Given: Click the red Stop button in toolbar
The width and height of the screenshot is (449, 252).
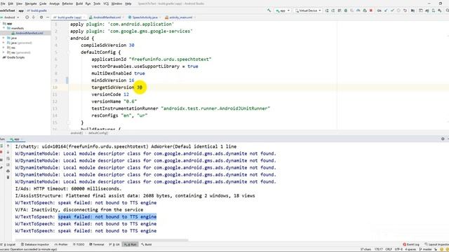Looking at the screenshot, I should coord(371,10).
